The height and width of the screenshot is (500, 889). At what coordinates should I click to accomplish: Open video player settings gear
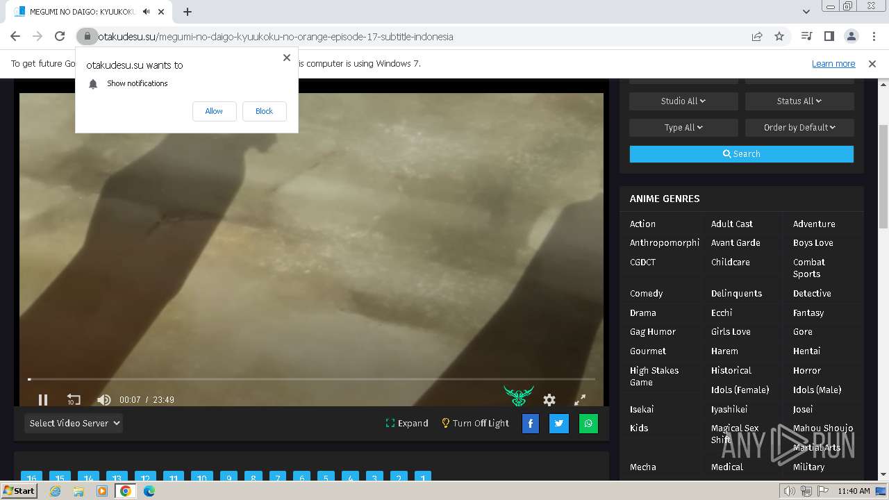(549, 399)
